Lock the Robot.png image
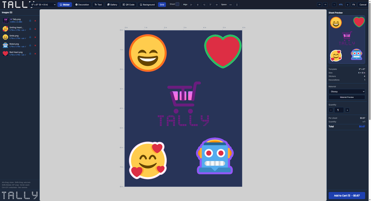The width and height of the screenshot is (371, 201). 30,45
